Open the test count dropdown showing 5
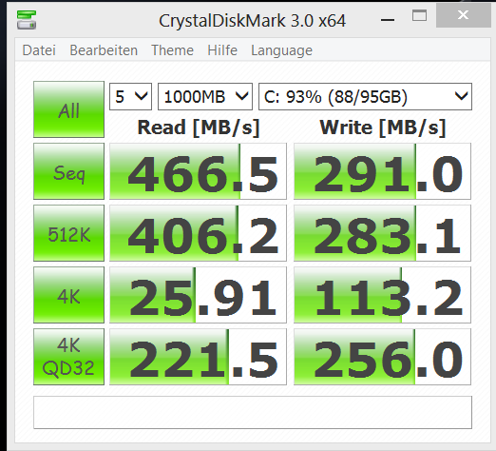This screenshot has height=451, width=496. tap(130, 97)
